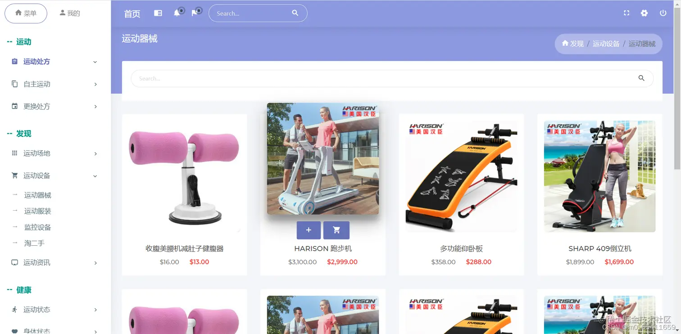Click the $3,100.00 original price
The width and height of the screenshot is (681, 334).
coord(303,262)
